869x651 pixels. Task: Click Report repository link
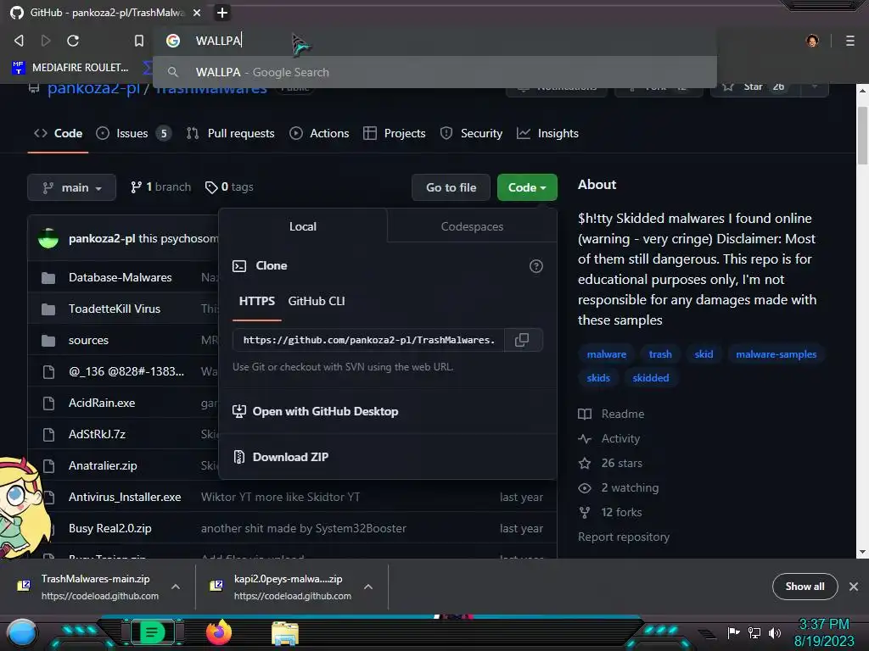(x=624, y=537)
